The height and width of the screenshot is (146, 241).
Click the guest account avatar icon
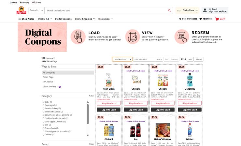pos(205,10)
